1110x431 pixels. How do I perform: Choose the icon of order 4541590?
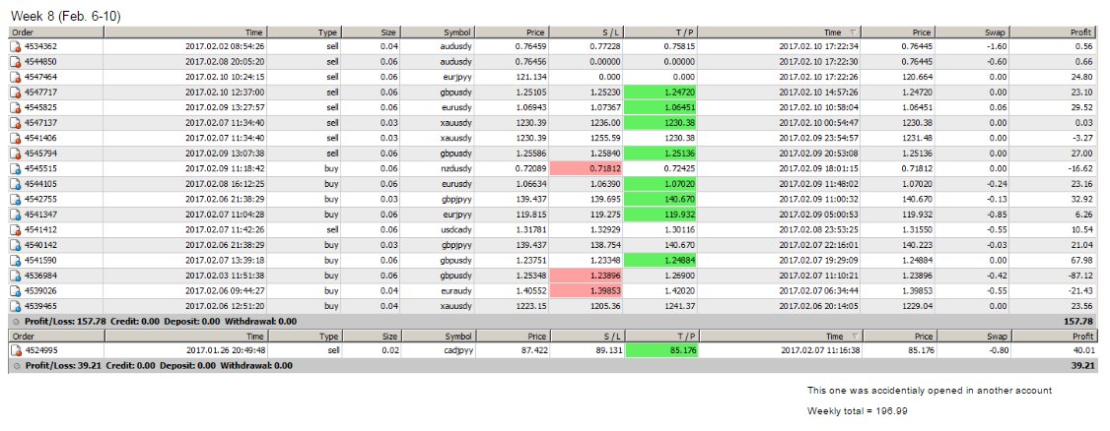pos(16,260)
